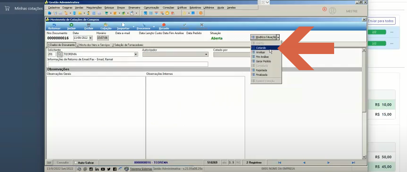
Task: Click the Observações Gerais text area
Action: pyautogui.click(x=96, y=118)
